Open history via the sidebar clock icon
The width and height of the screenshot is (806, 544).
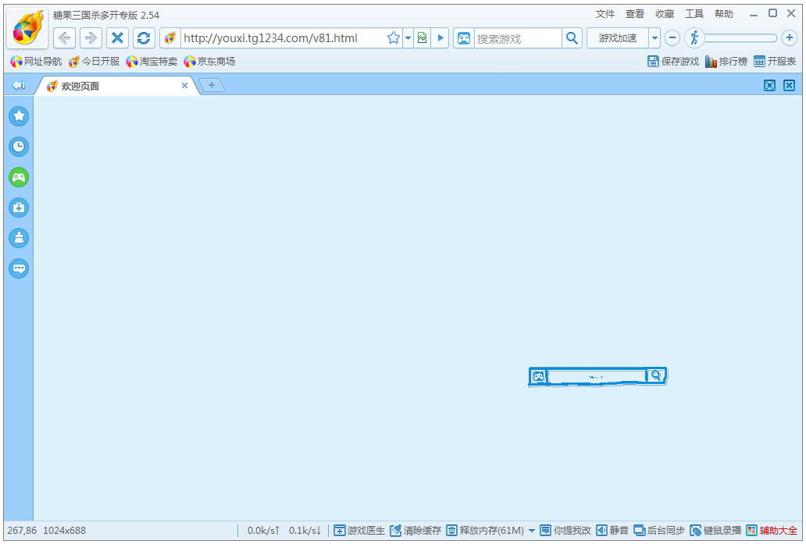point(19,147)
